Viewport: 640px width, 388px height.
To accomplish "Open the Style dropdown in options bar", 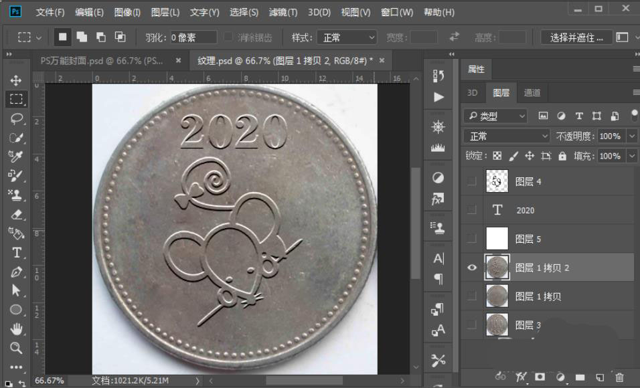I will click(347, 37).
